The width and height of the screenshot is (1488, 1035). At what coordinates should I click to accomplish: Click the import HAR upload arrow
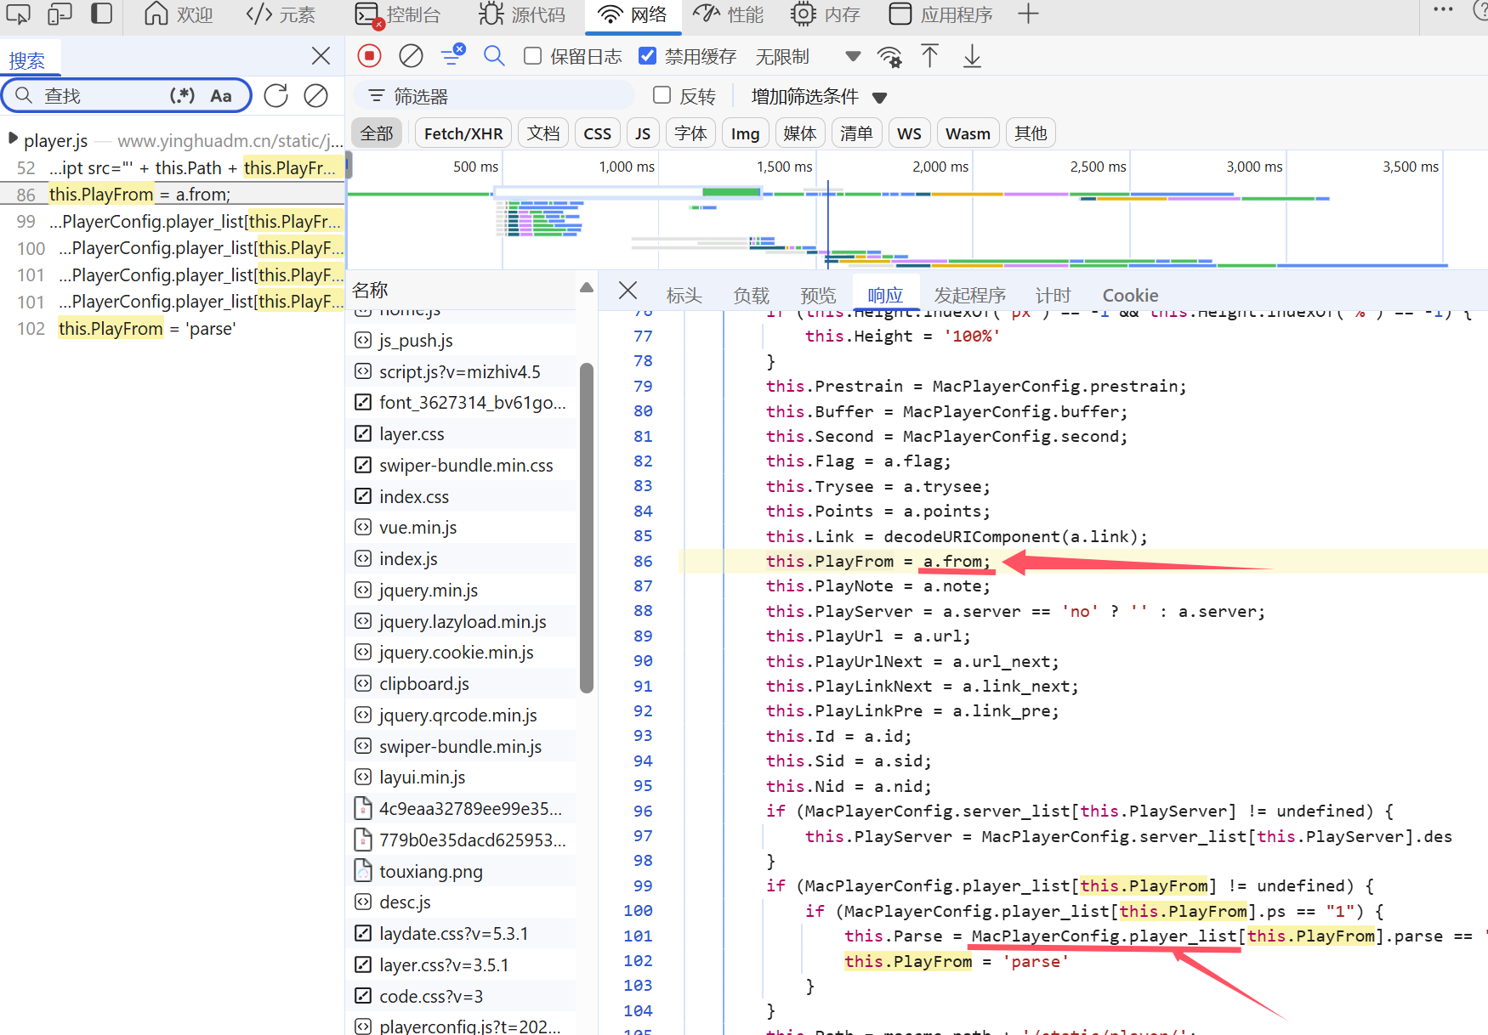[930, 56]
